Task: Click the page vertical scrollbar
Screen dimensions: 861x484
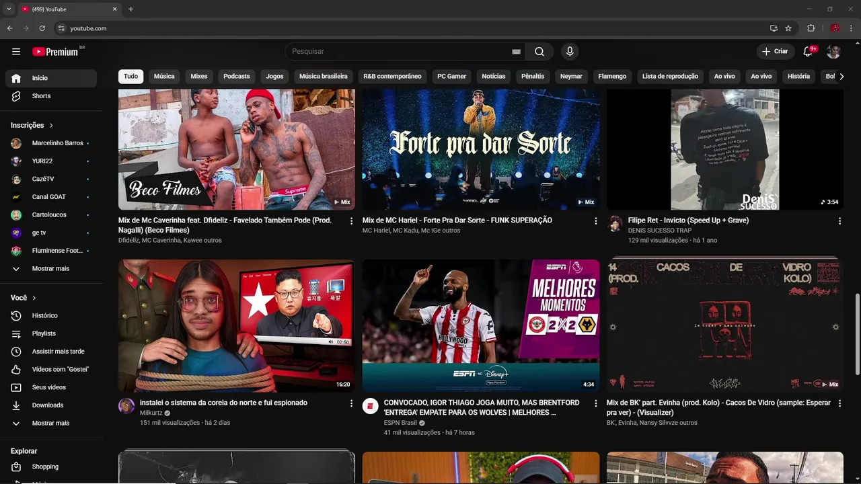Action: (x=857, y=335)
